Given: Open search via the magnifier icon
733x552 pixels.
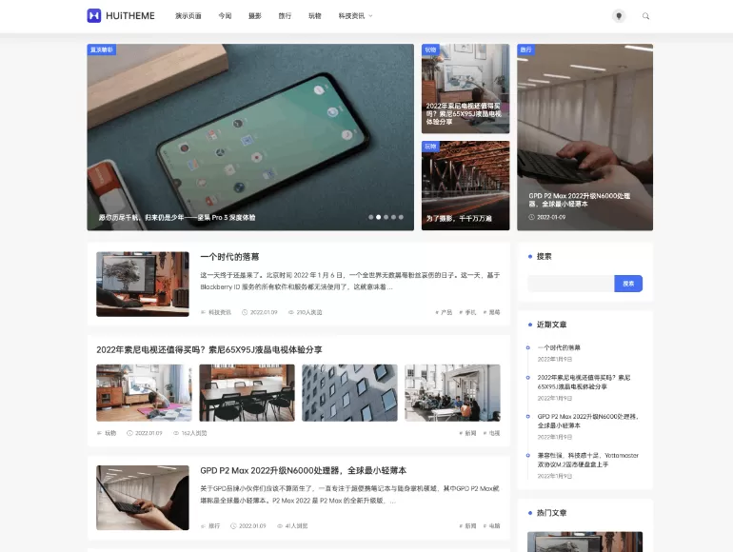Looking at the screenshot, I should point(645,16).
